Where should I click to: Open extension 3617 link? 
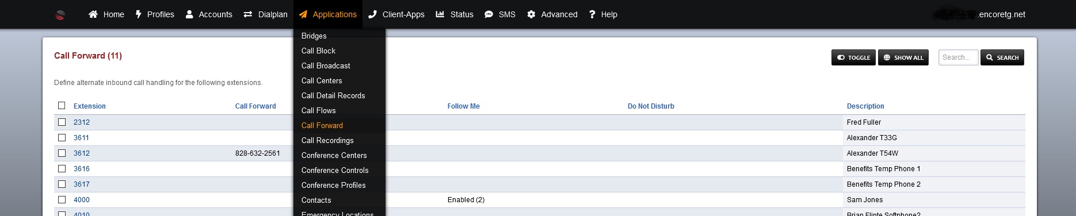pos(82,184)
